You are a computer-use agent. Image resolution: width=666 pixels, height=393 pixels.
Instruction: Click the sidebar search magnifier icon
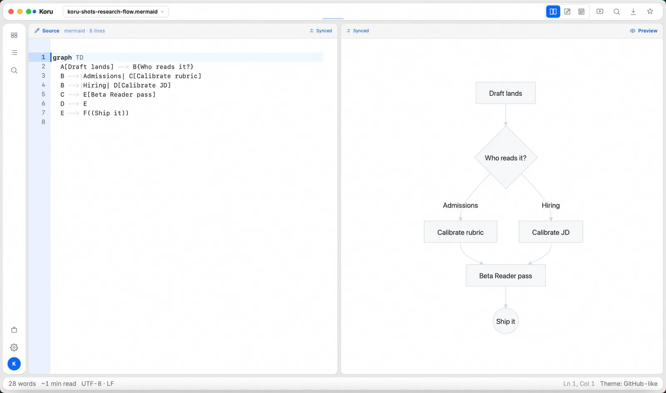[x=14, y=70]
